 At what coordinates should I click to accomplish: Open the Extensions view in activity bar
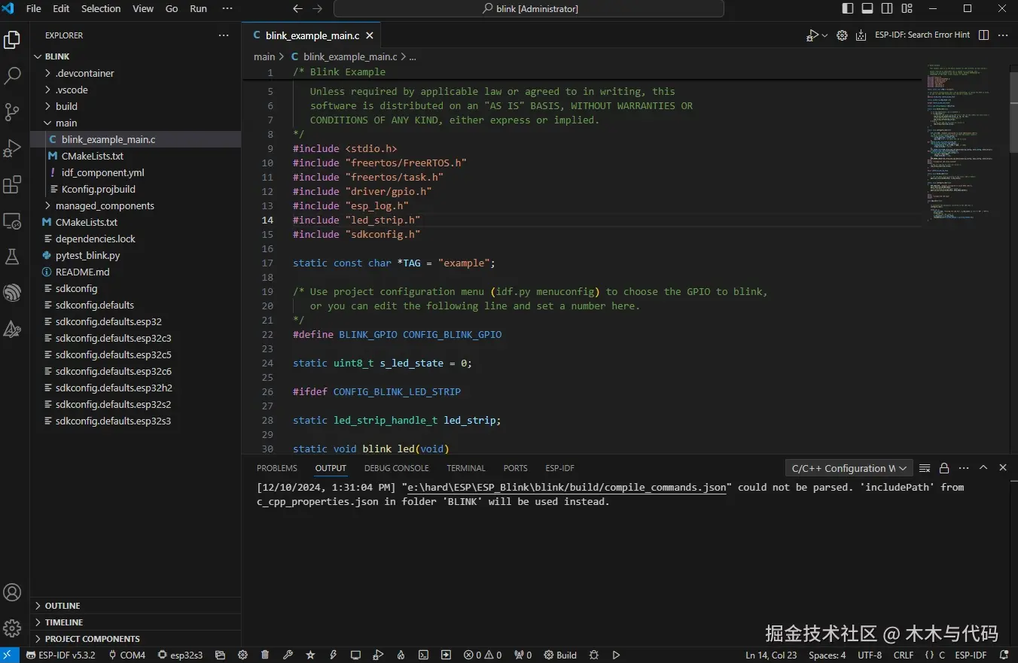tap(12, 185)
